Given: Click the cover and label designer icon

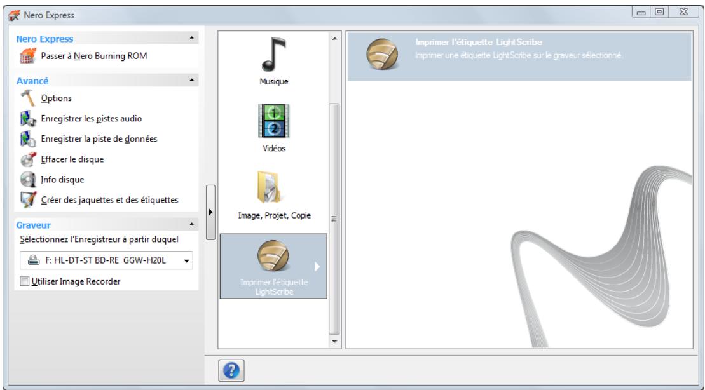Looking at the screenshot, I should click(x=28, y=199).
